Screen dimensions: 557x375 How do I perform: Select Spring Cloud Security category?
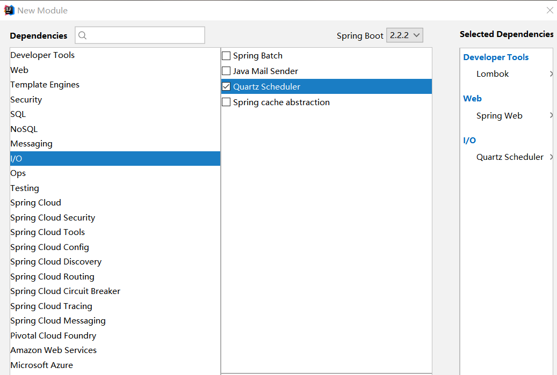tap(115, 217)
